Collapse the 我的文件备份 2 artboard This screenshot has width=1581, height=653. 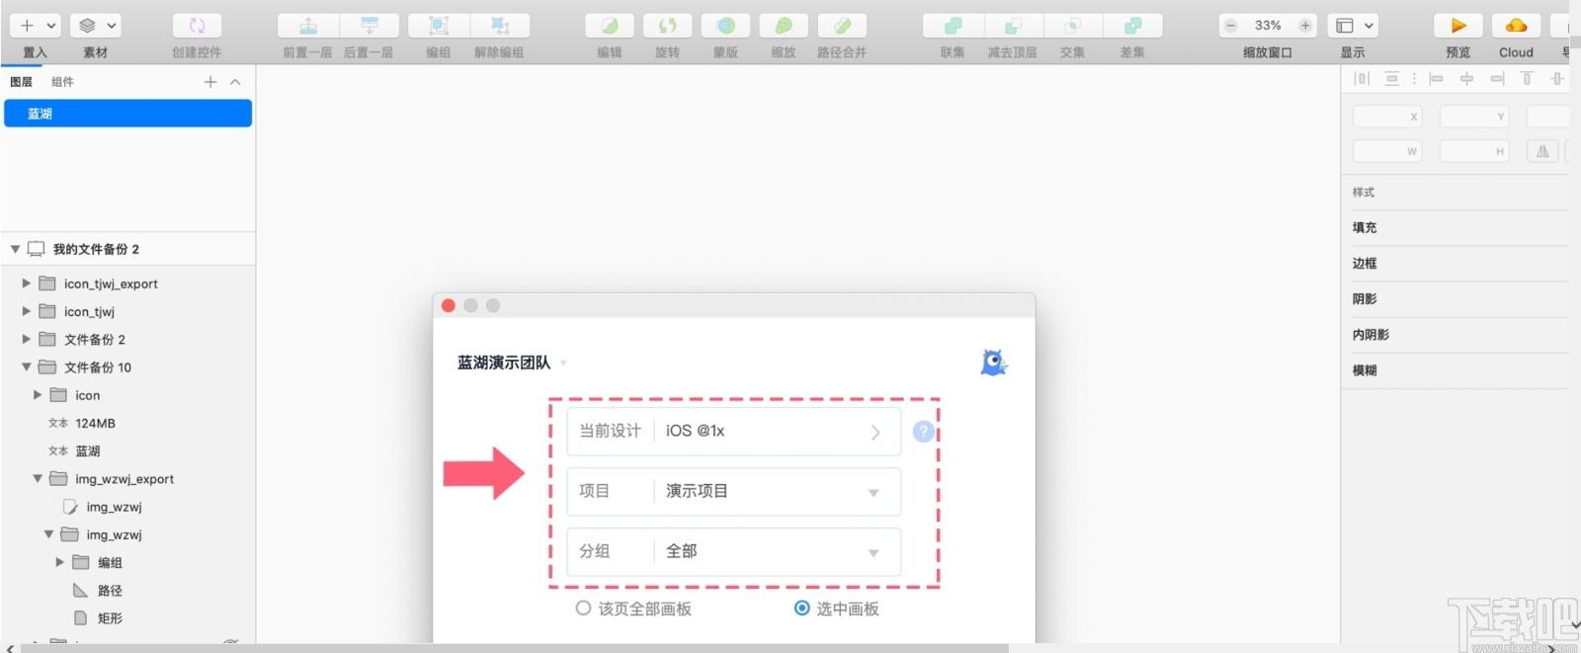(x=15, y=249)
